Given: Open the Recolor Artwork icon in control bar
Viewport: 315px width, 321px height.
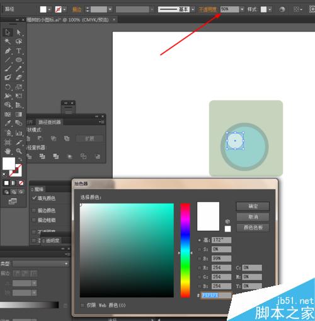Looking at the screenshot, I should point(282,9).
